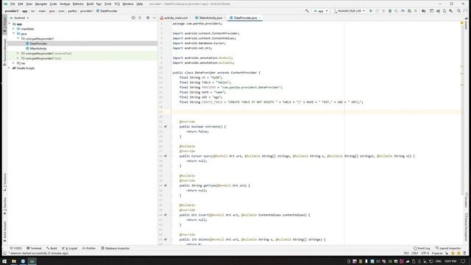Open the Android project view dropdown
Image resolution: width=471 pixels, height=265 pixels.
click(20, 18)
